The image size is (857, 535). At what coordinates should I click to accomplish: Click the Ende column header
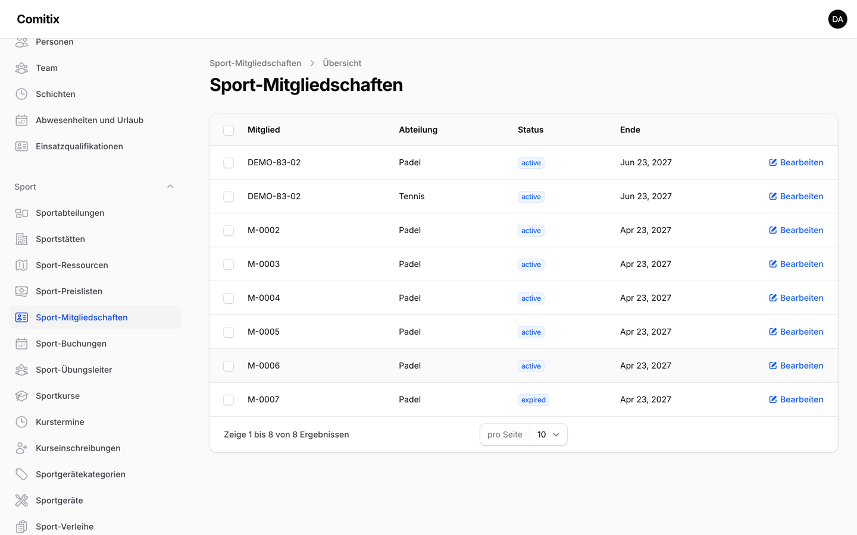tap(630, 130)
